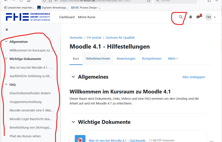222x142 pixels.
Task: Collapse the Allgemeines main section chevron
Action: coord(73,77)
